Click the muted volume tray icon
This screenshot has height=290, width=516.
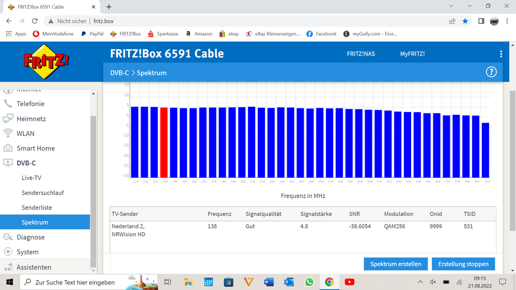tap(433, 282)
